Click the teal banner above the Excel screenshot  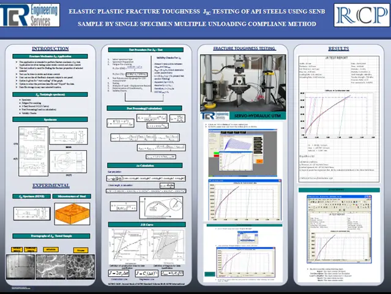339,190
